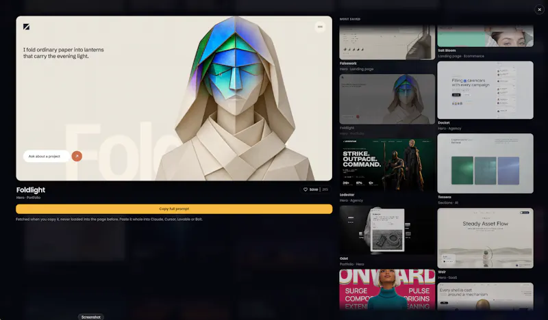Click the 'Sections · AI' label

point(448,202)
